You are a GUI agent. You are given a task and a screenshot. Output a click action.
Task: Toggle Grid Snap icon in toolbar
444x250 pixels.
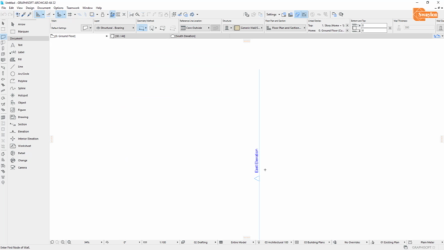coord(69,15)
